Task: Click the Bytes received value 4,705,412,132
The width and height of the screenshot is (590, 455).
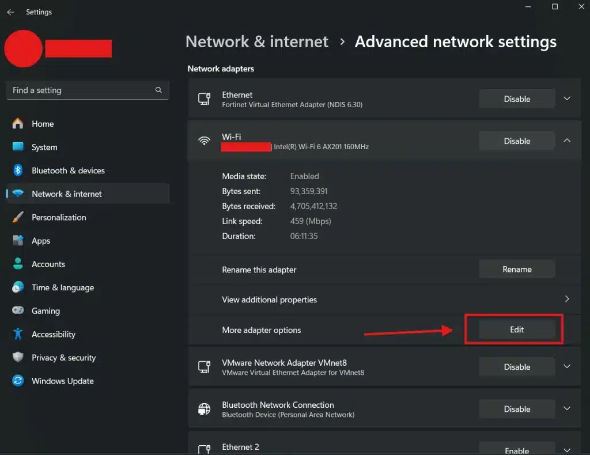Action: click(x=313, y=206)
